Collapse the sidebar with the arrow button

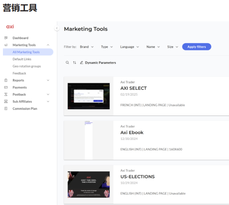click(x=57, y=28)
